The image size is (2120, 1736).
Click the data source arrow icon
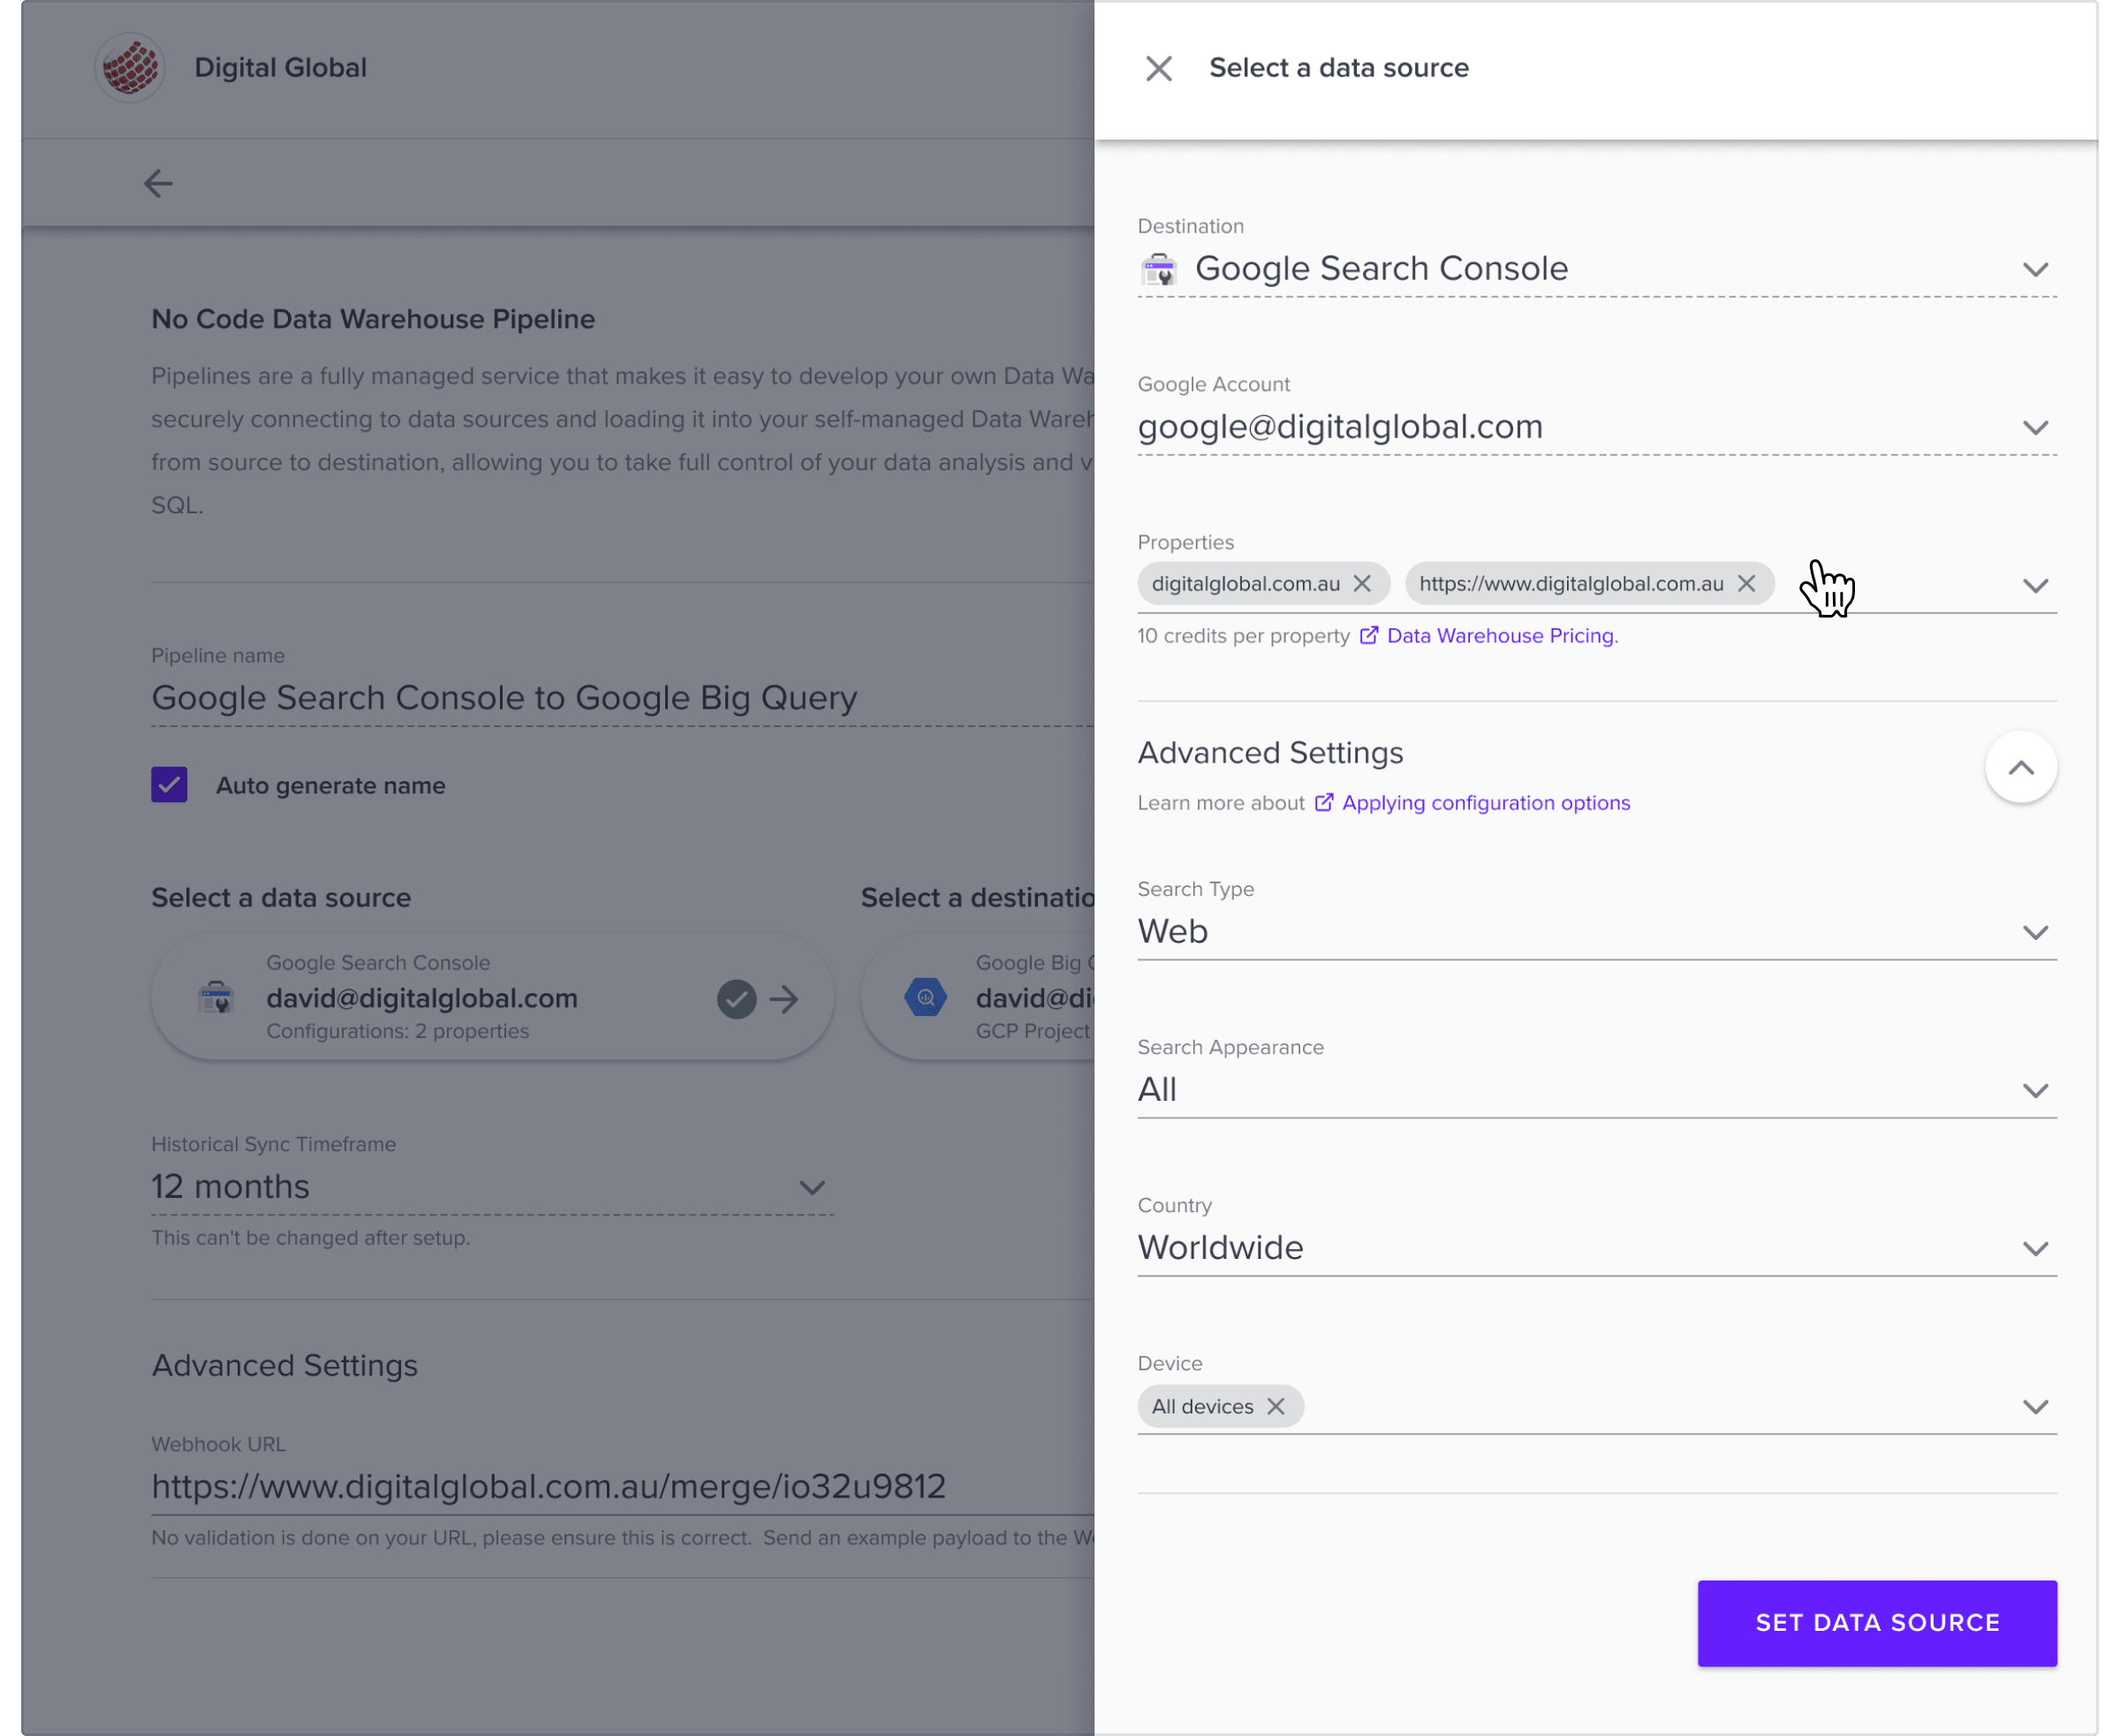pyautogui.click(x=785, y=998)
